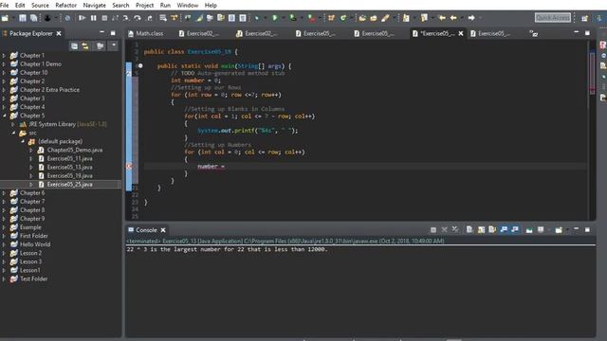Select Chapter05_Demo.java file

(x=75, y=150)
